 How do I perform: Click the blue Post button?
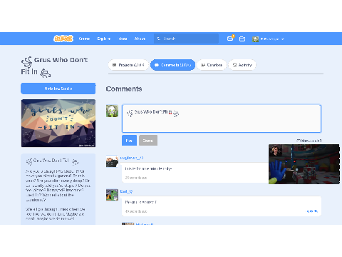click(129, 141)
